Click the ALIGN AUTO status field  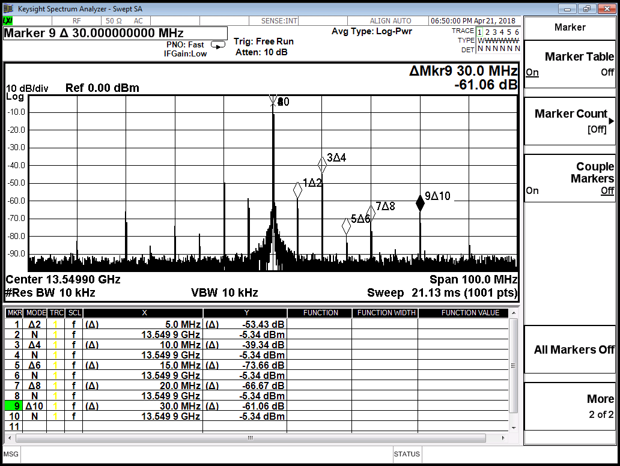[x=390, y=20]
